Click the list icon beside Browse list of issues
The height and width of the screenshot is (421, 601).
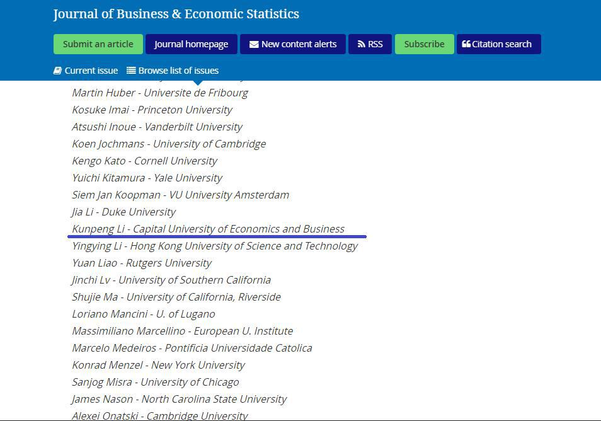[131, 71]
